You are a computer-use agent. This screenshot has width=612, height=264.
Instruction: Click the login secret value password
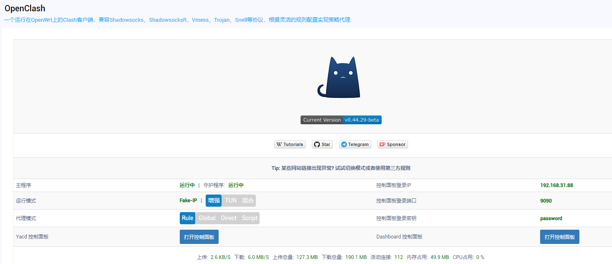551,218
